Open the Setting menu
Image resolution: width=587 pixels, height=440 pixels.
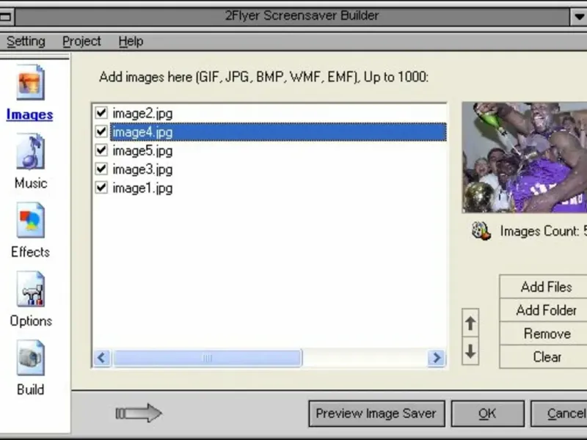[x=26, y=41]
